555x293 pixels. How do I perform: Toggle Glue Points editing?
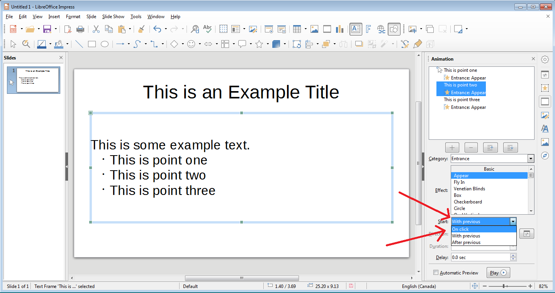(418, 44)
